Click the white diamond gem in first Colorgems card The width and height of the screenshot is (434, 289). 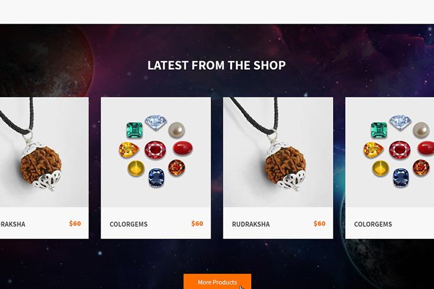tap(156, 122)
